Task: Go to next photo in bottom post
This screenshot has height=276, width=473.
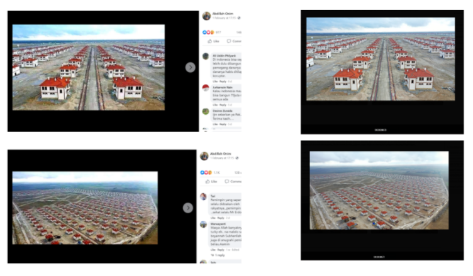Action: pyautogui.click(x=187, y=208)
